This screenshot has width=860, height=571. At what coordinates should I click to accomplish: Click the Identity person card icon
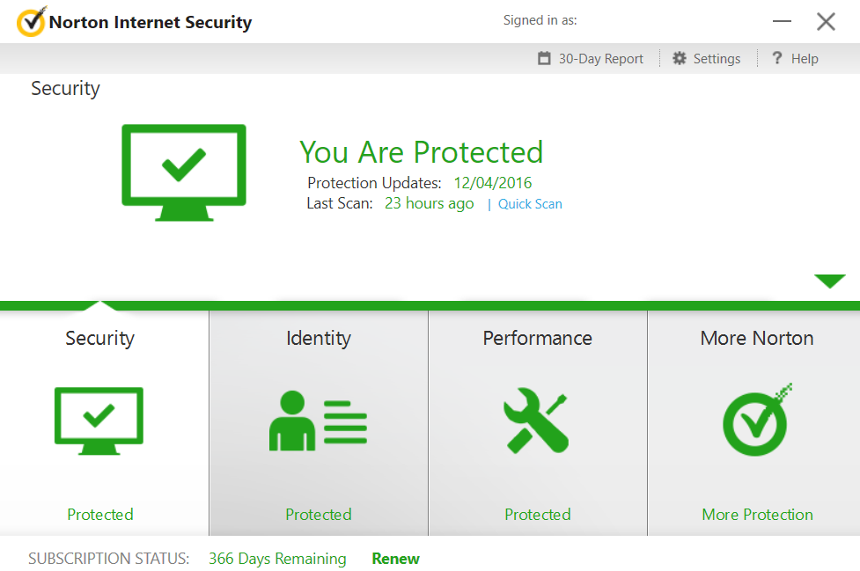(x=318, y=421)
